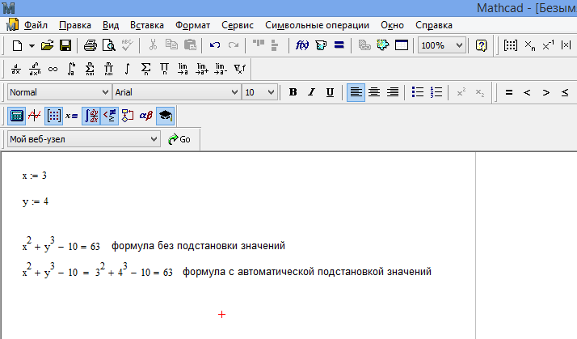Click the x := 3 definition in worksheet
This screenshot has height=339, width=577.
(x=34, y=176)
